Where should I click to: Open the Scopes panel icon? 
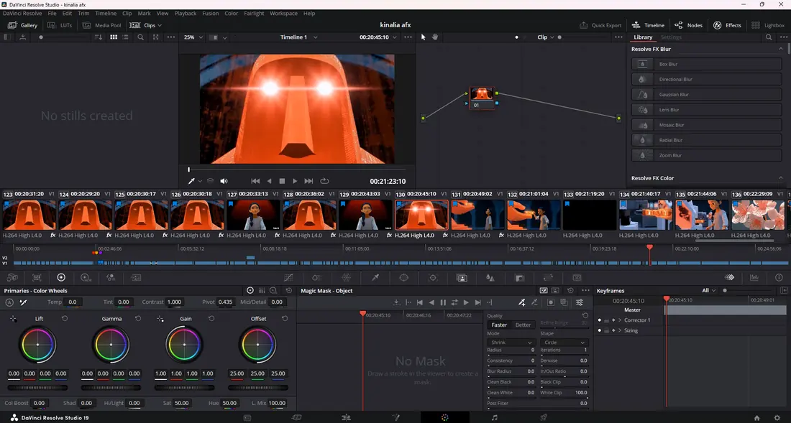point(754,277)
